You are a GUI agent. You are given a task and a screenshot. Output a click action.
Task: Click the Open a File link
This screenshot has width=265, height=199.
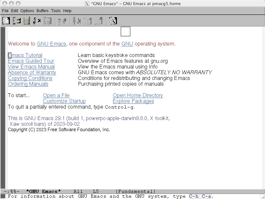(56, 95)
